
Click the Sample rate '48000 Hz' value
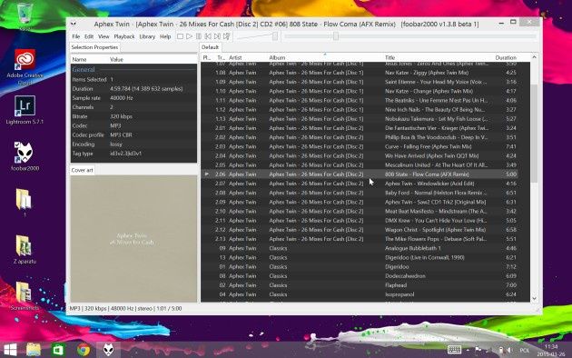(x=122, y=98)
